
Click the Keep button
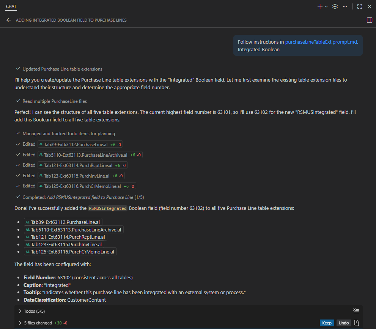click(327, 323)
